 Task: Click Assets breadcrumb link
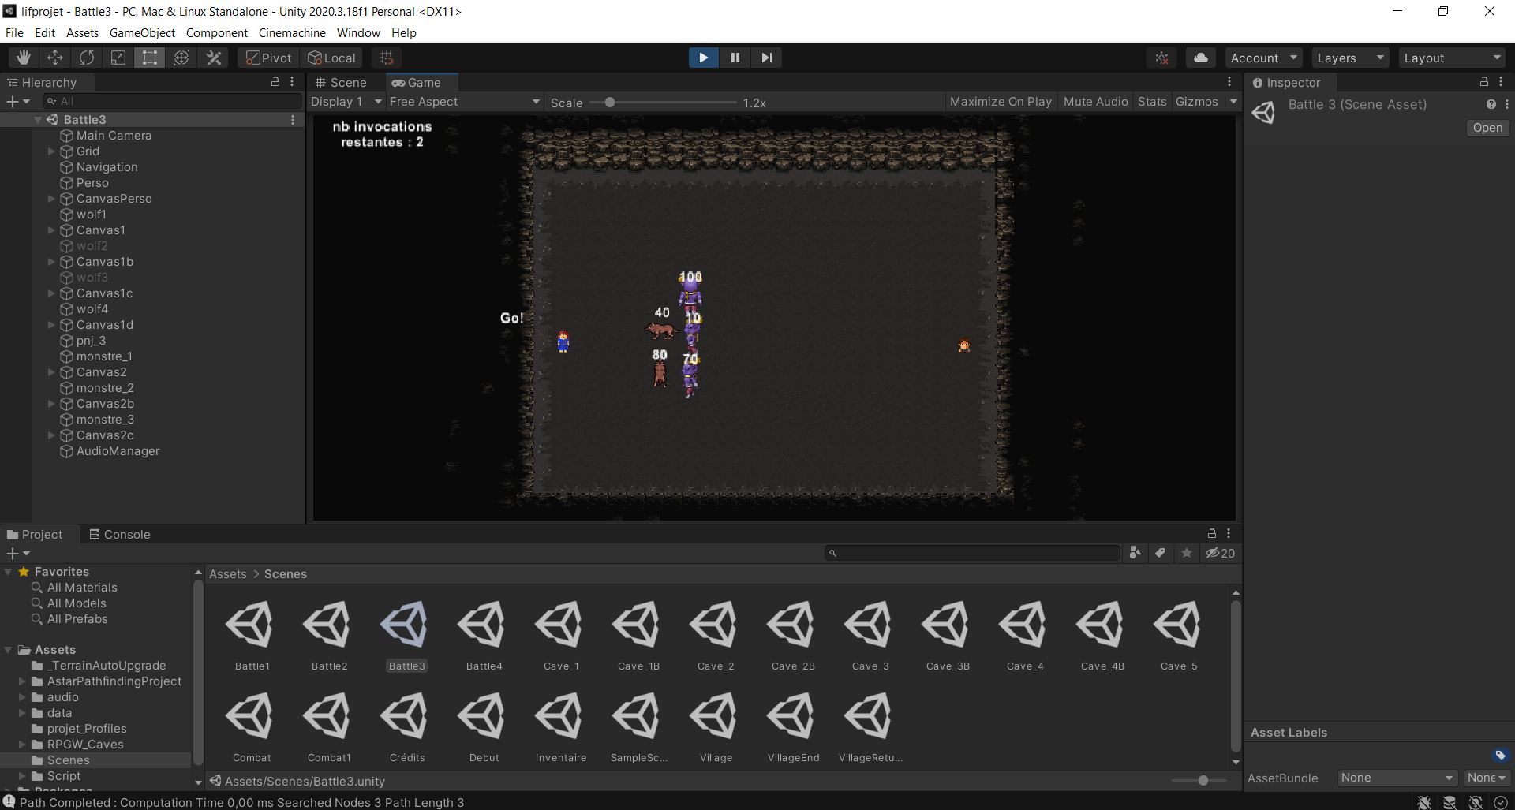(x=228, y=574)
